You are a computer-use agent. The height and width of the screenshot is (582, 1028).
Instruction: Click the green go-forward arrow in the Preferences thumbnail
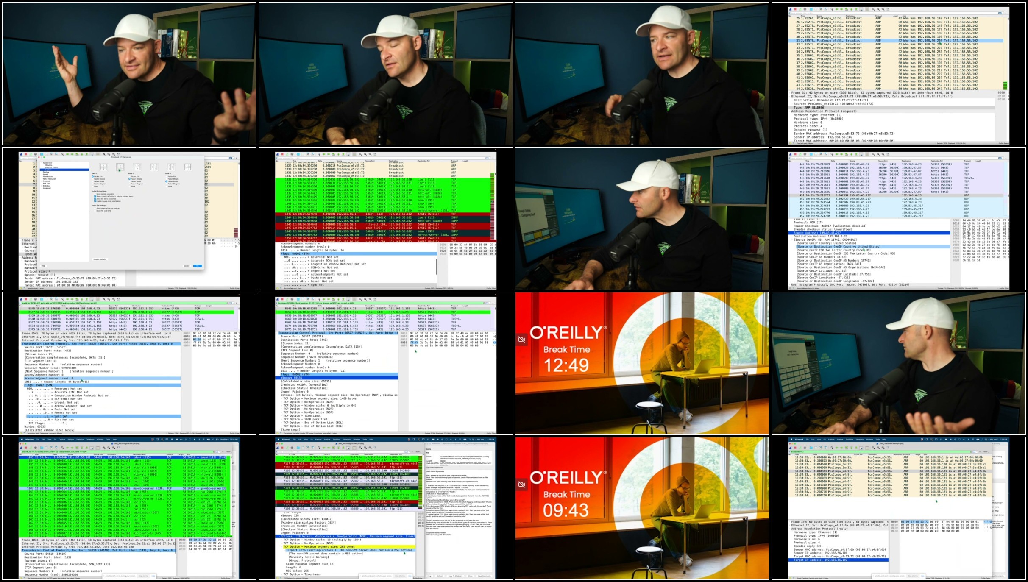point(72,154)
